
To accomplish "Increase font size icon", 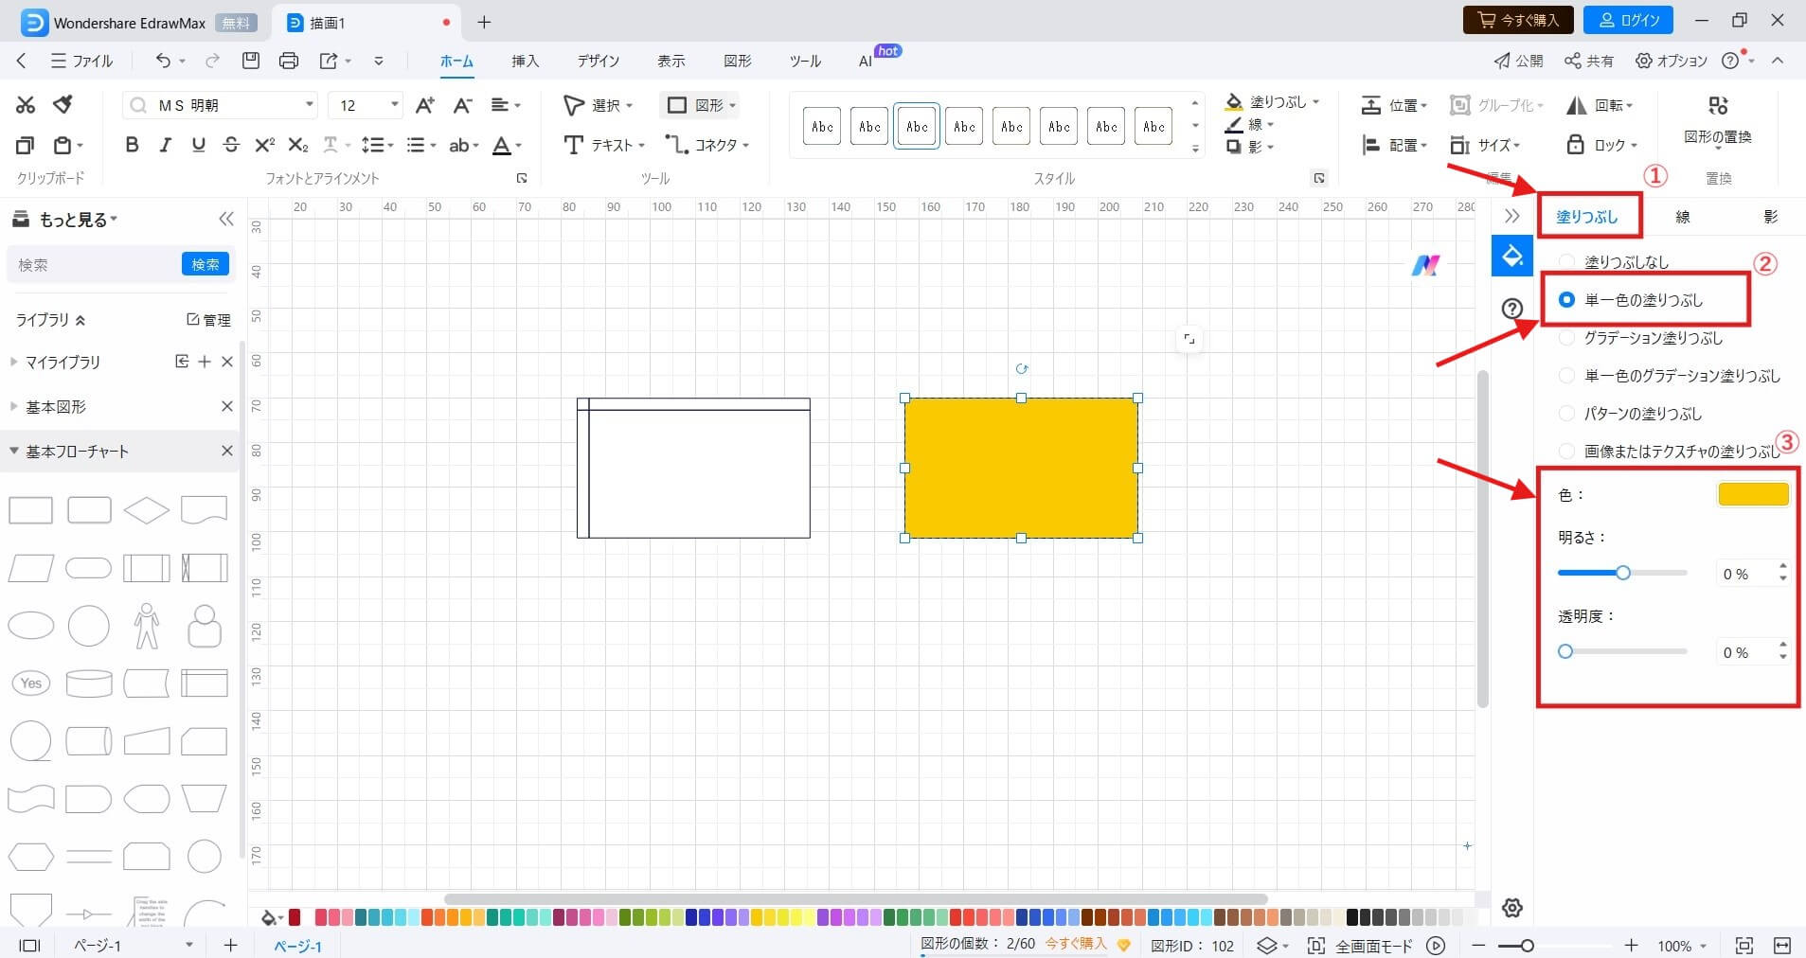I will coord(424,105).
